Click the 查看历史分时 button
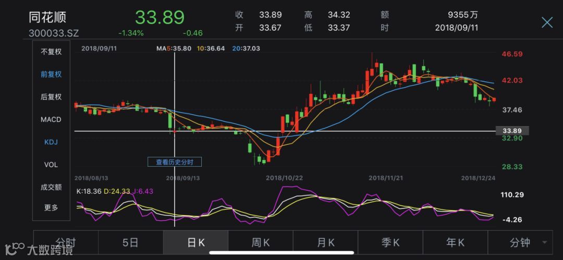The image size is (563, 260). click(x=175, y=162)
